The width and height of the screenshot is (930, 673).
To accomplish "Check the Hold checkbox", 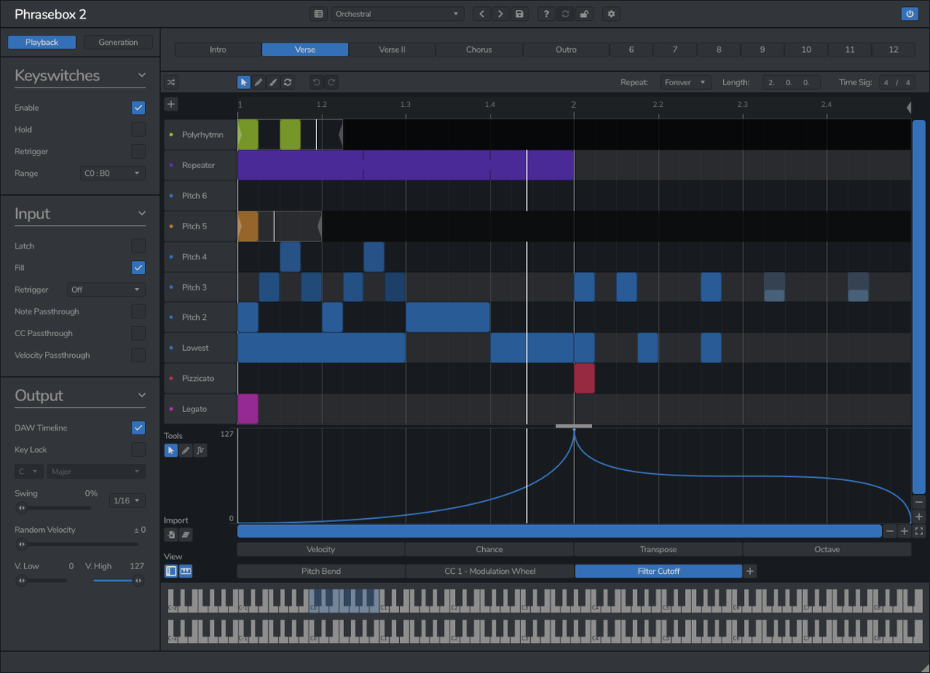I will (138, 129).
